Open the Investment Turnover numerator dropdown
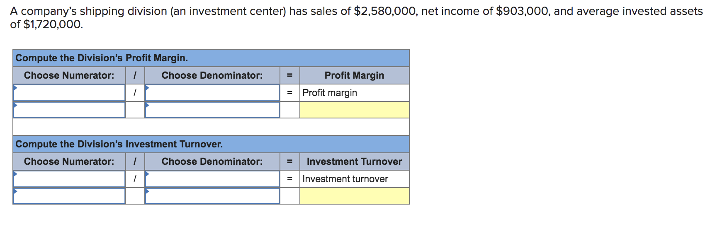Viewport: 715px width, 241px height. point(69,178)
